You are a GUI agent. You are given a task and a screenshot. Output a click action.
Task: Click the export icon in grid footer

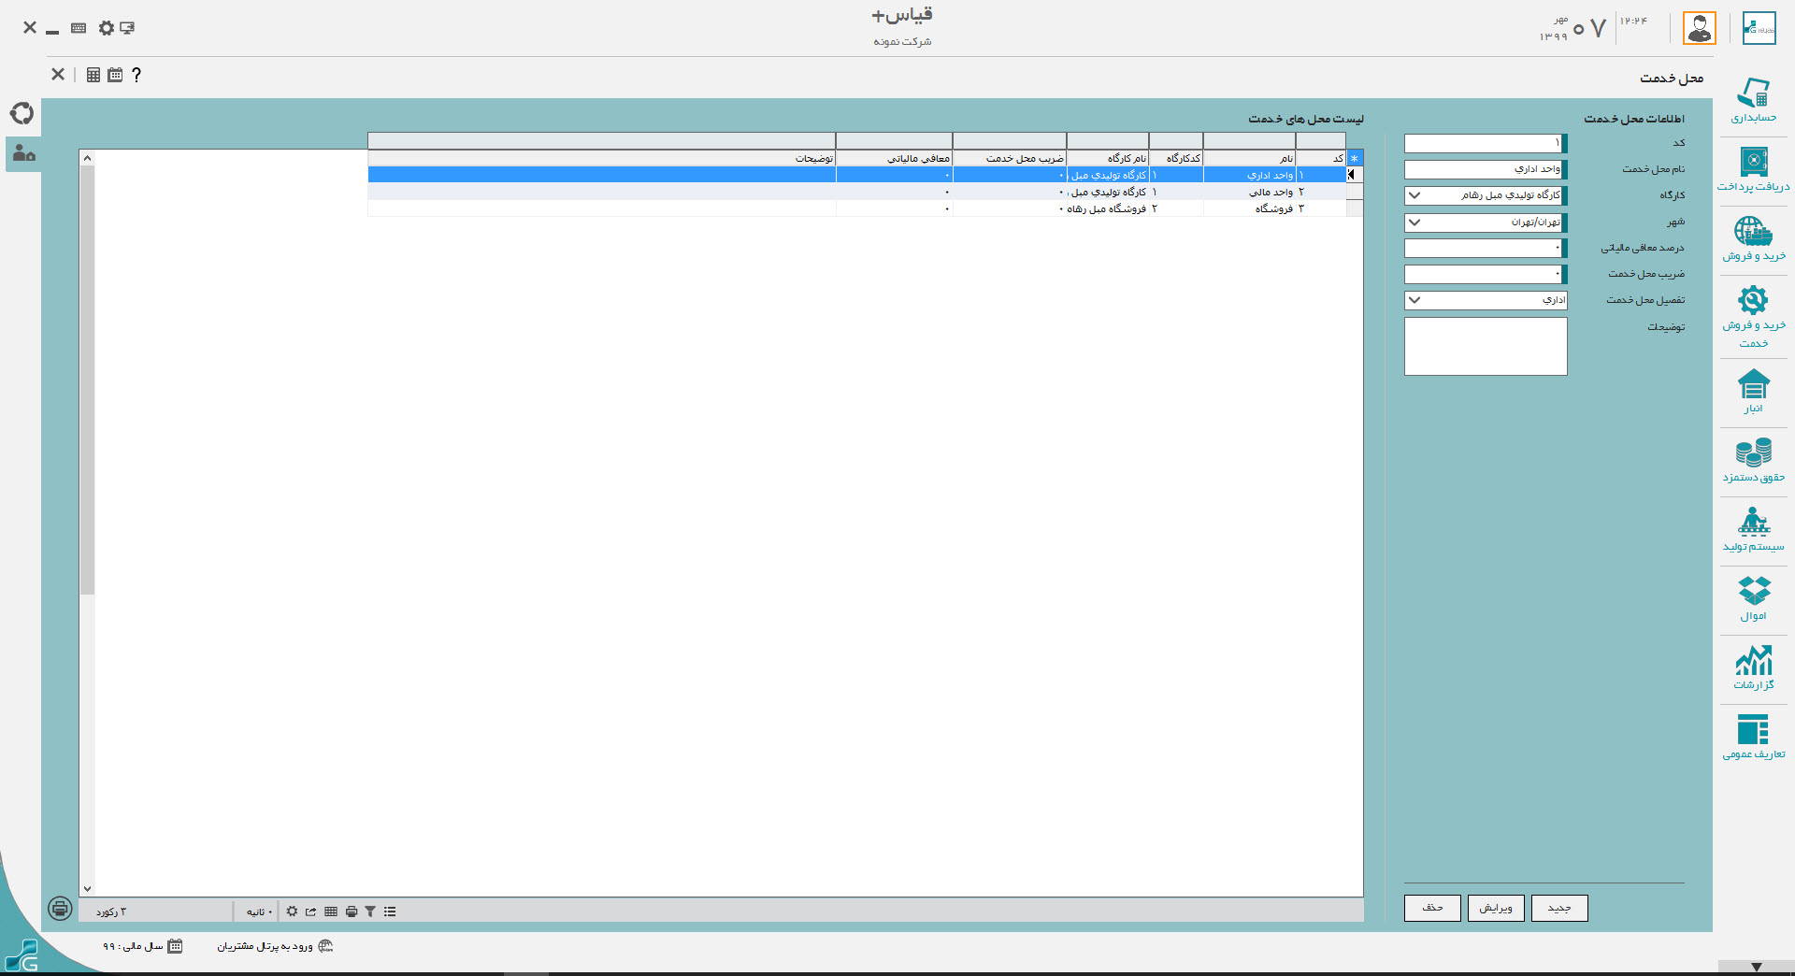coord(311,911)
